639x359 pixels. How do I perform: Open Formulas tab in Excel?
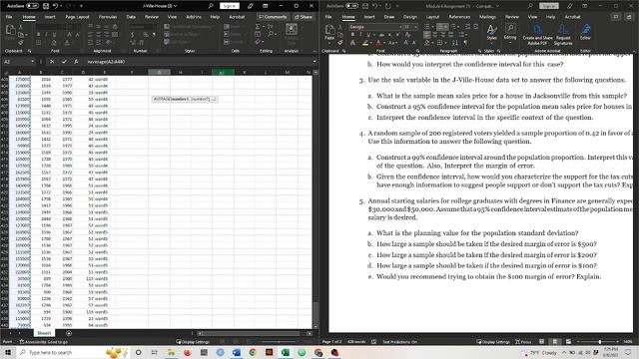point(108,17)
